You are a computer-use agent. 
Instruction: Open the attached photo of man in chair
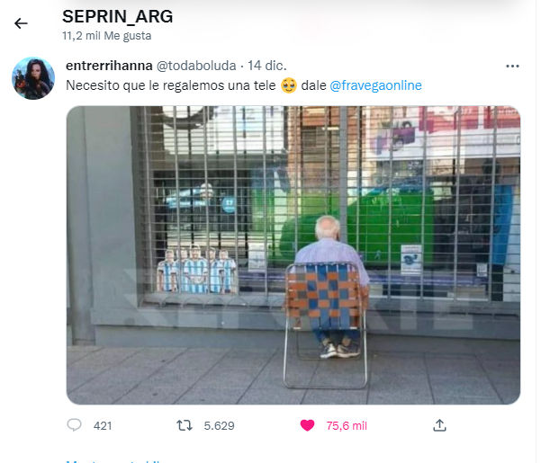pos(293,255)
